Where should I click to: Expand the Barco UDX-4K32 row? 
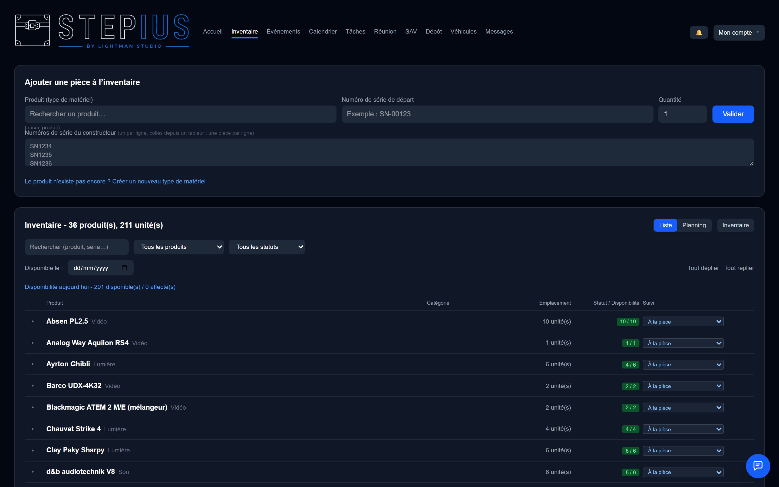pos(33,386)
